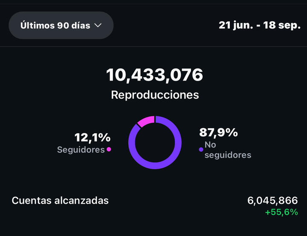Click the green +55,6% growth indicator
The image size is (307, 236).
[281, 212]
